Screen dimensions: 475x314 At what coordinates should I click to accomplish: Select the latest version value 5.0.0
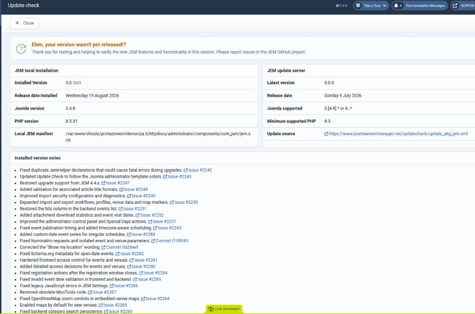pyautogui.click(x=329, y=83)
